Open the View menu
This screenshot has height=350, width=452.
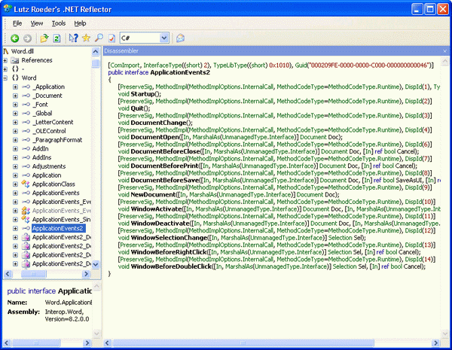(x=37, y=23)
